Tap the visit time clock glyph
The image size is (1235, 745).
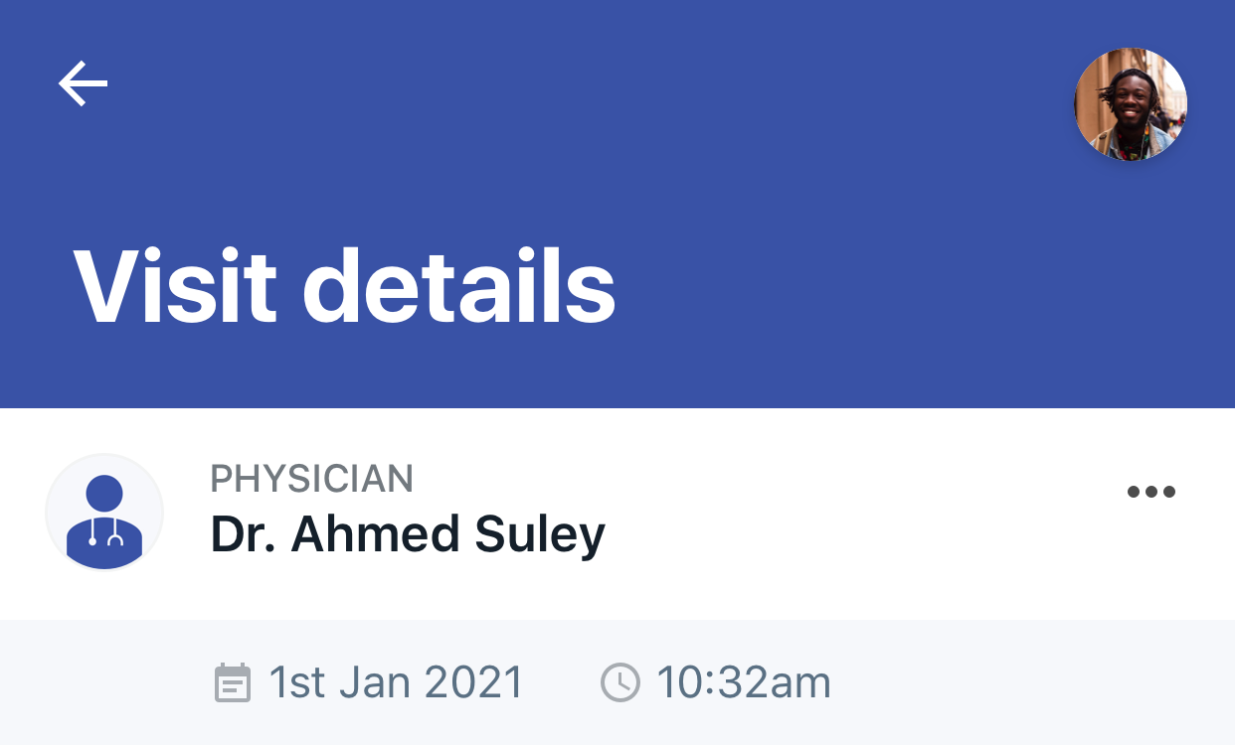pyautogui.click(x=619, y=683)
